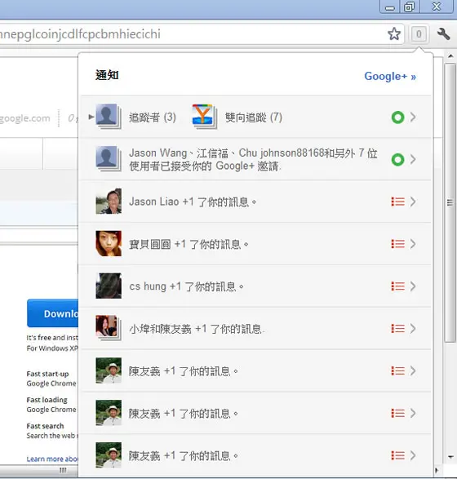Click Jason Liao's profile photo
The width and height of the screenshot is (457, 479).
coord(109,202)
